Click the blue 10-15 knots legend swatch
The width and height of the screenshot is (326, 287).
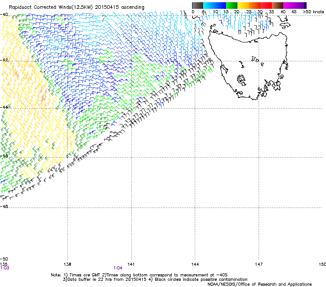click(x=220, y=5)
